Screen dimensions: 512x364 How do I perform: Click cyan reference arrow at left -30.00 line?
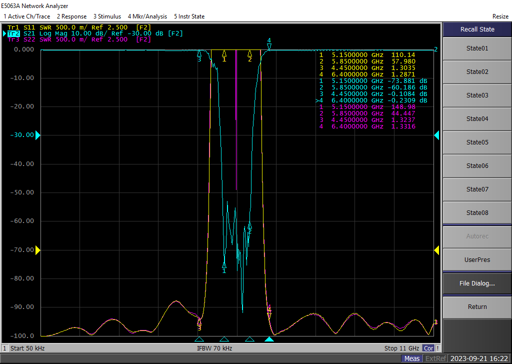37,135
